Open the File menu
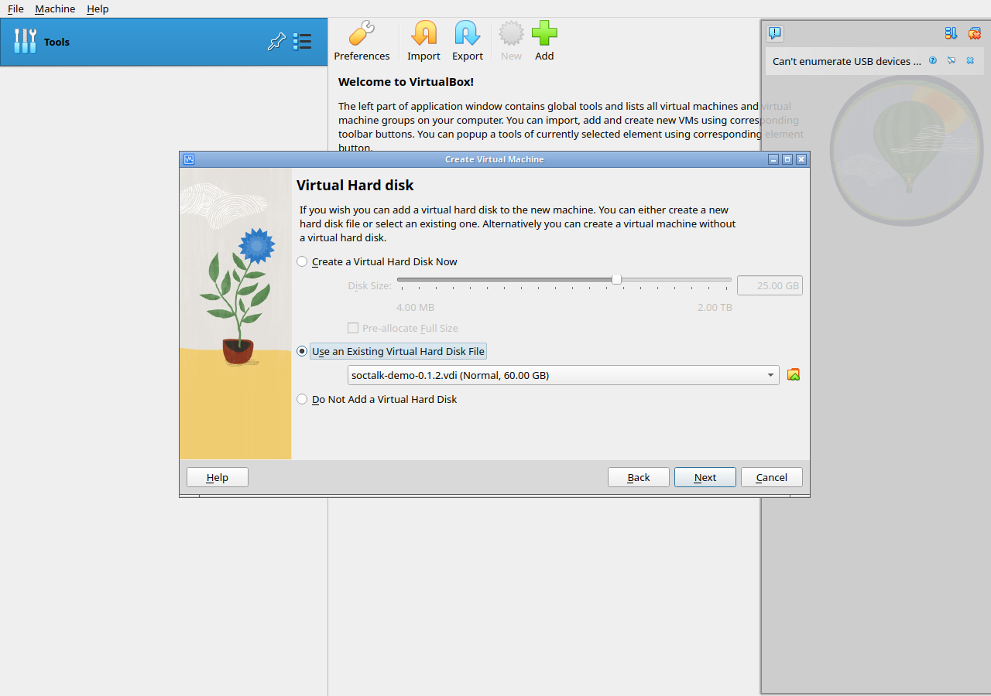Image resolution: width=991 pixels, height=696 pixels. click(x=15, y=9)
